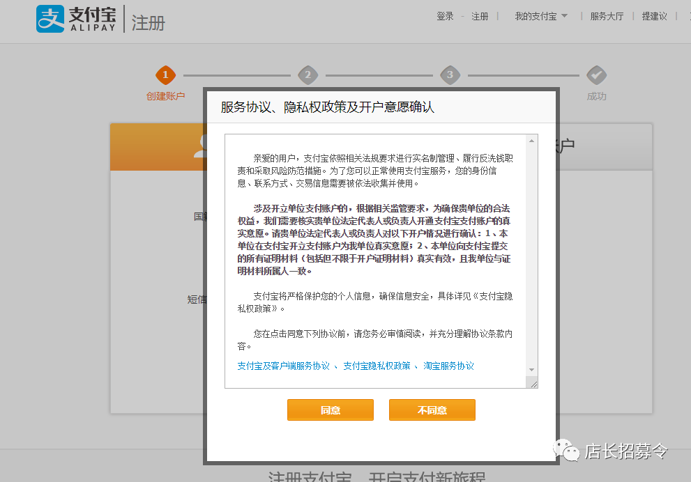Click the agreement scrollbar up arrow
This screenshot has height=482, width=691.
[x=531, y=141]
